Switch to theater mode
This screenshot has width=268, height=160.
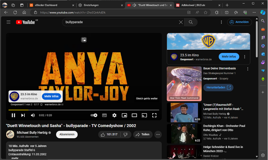tap(134, 115)
